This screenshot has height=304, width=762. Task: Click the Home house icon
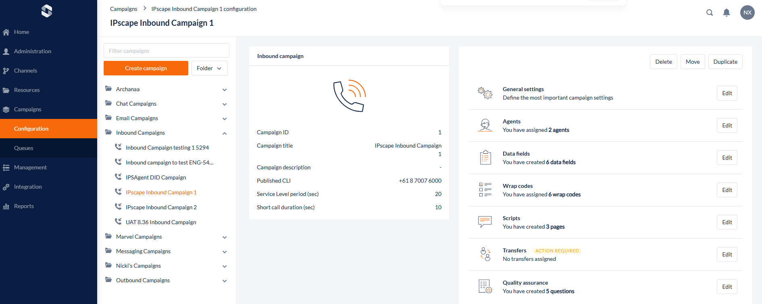[6, 32]
